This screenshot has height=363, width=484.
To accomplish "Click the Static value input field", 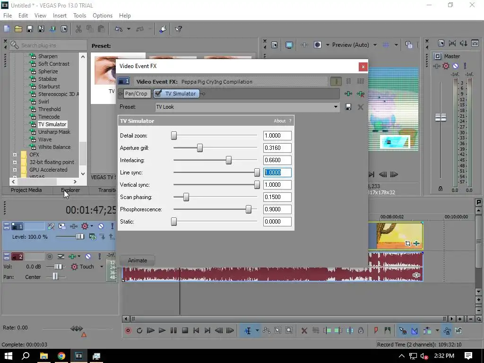I will click(277, 222).
